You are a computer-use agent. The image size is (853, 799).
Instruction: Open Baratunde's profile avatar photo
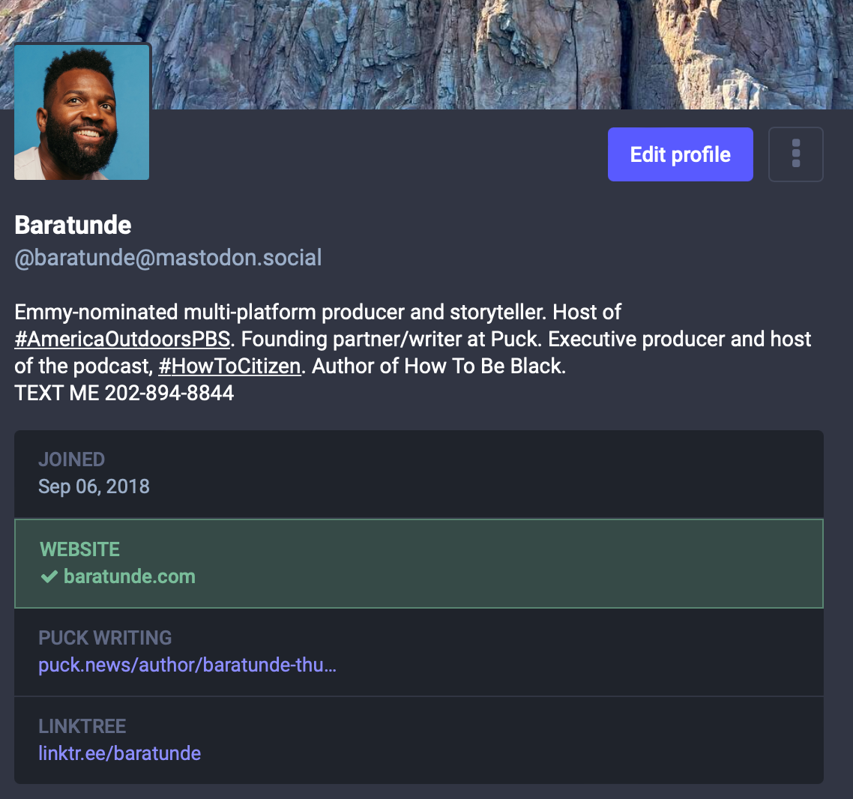pyautogui.click(x=82, y=112)
